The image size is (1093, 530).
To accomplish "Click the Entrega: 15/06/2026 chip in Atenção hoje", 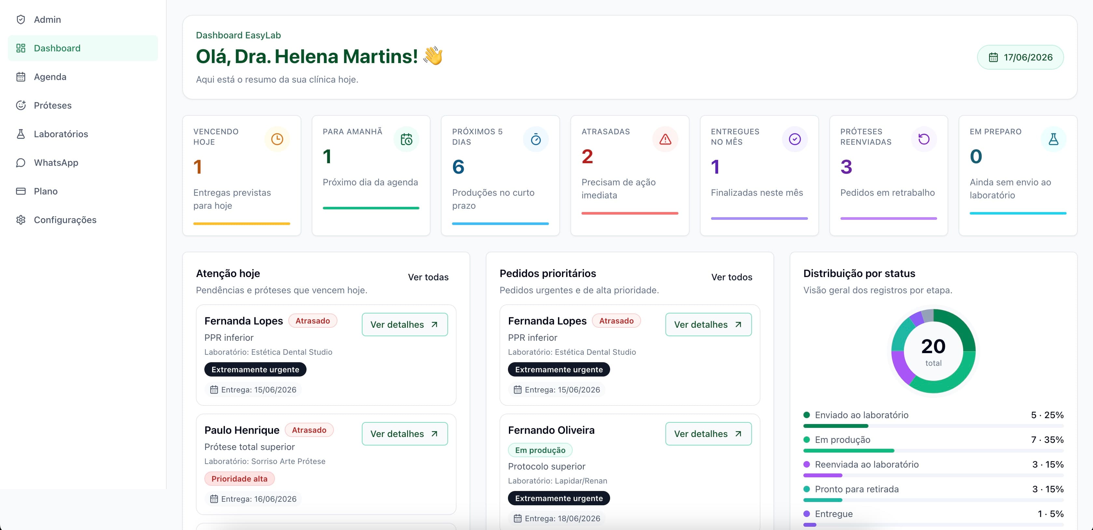I will [253, 390].
